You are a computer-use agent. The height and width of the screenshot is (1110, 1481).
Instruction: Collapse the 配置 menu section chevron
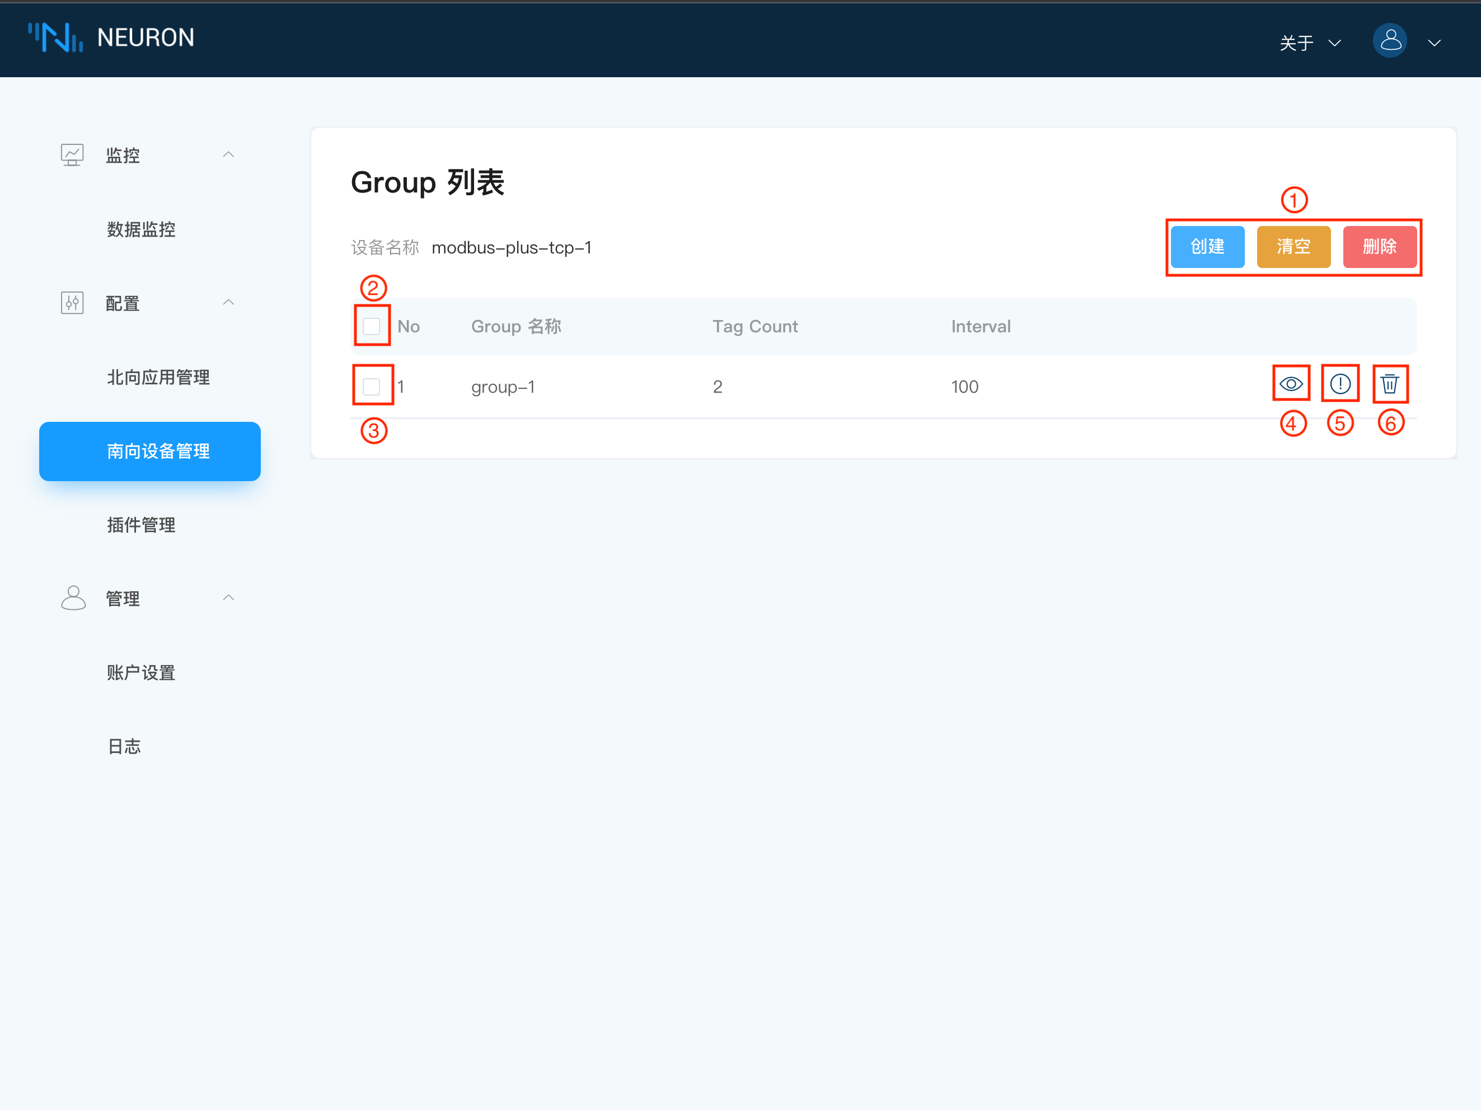click(228, 303)
